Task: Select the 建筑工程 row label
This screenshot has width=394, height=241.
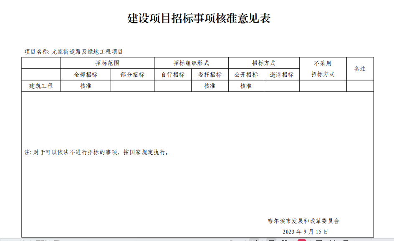Action: click(x=41, y=86)
